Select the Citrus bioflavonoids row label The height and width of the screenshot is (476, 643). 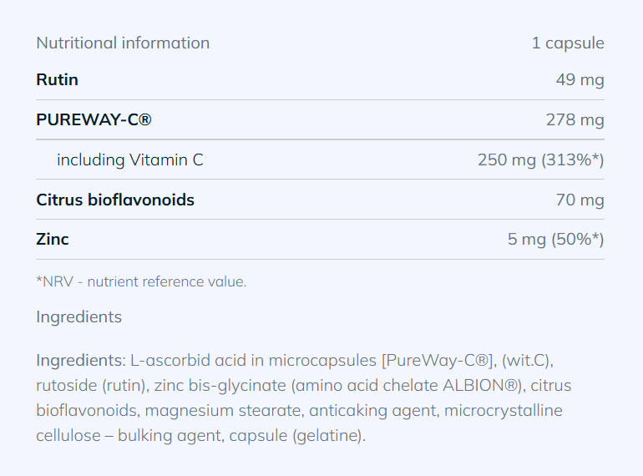[115, 200]
